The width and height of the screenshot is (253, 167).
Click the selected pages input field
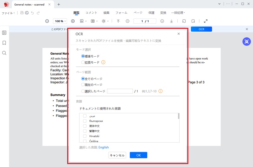click(x=120, y=91)
